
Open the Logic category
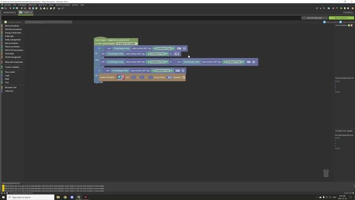[7, 76]
